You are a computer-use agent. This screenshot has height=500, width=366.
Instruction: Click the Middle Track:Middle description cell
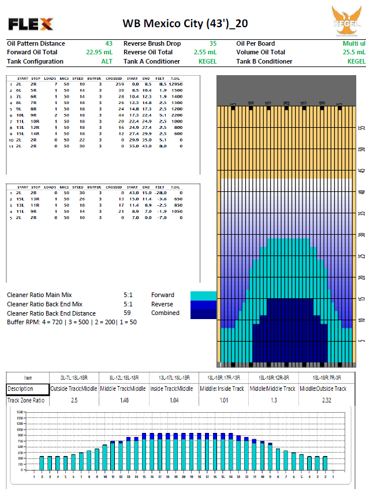pyautogui.click(x=123, y=388)
